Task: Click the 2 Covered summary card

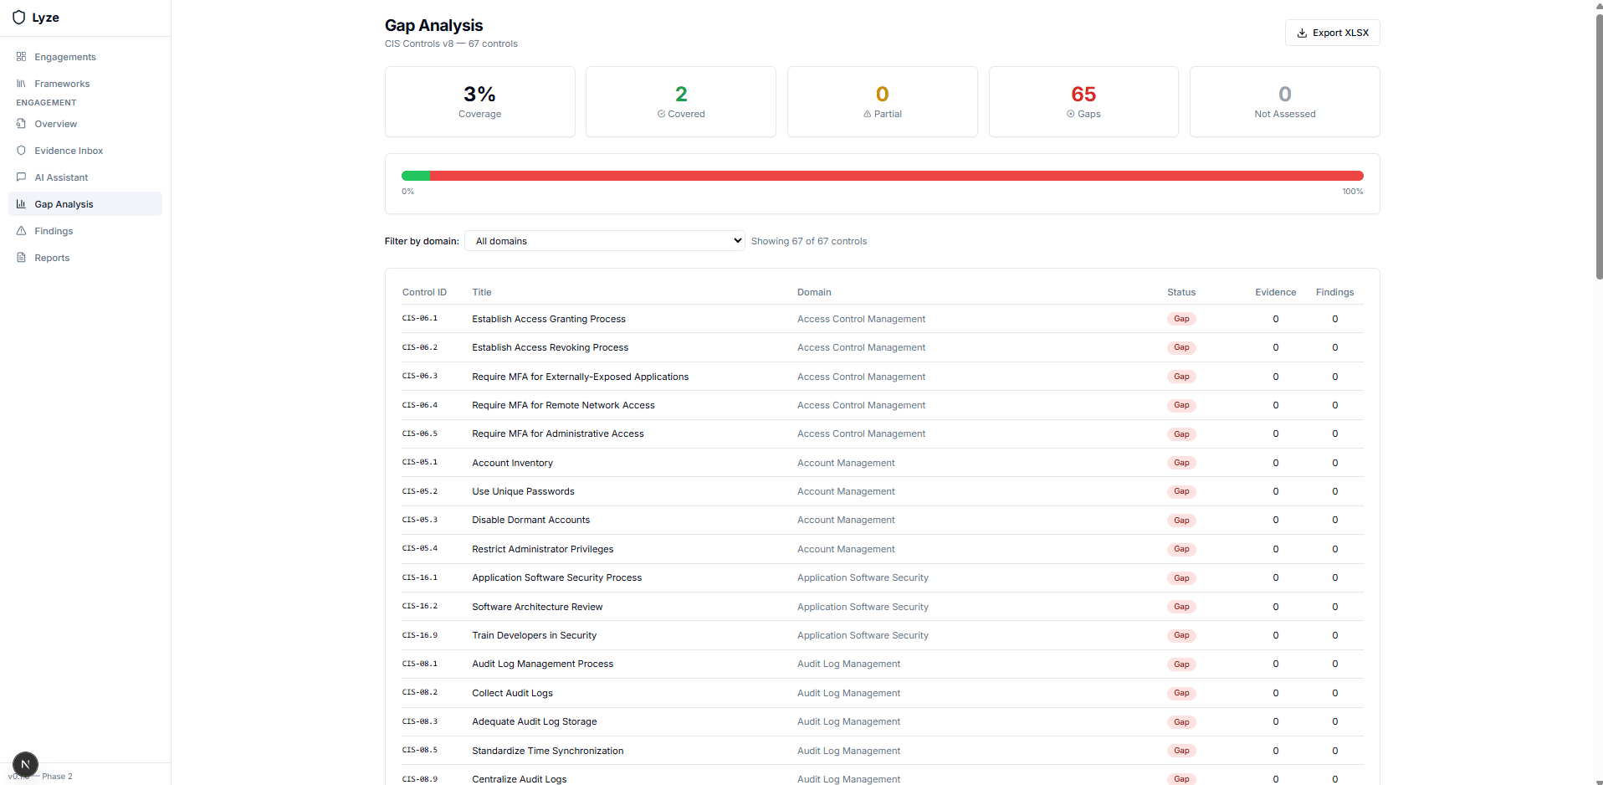Action: pos(680,101)
